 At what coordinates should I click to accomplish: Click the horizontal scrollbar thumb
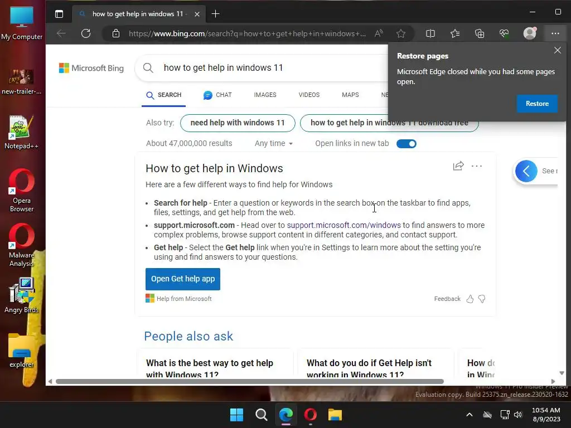[x=250, y=381]
